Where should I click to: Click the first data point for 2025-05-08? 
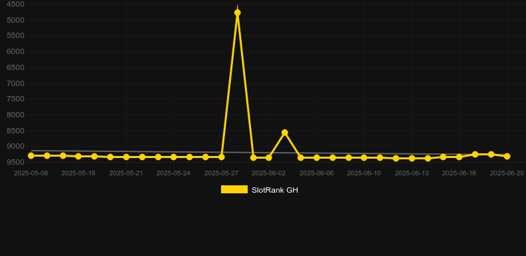pyautogui.click(x=31, y=155)
